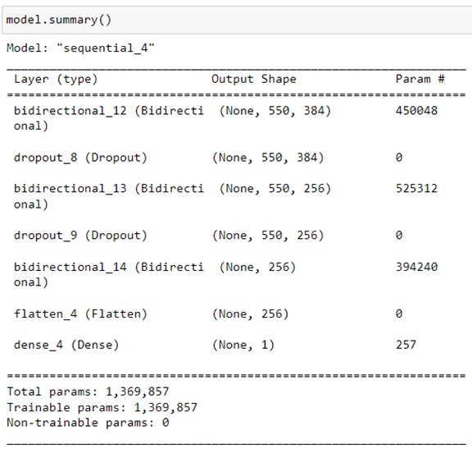Click the Param # column header
This screenshot has height=449, width=472.
click(x=420, y=79)
